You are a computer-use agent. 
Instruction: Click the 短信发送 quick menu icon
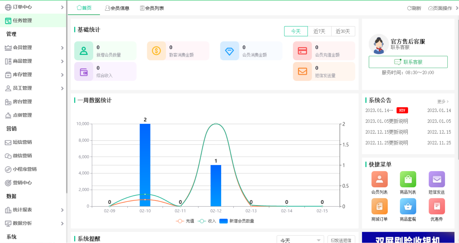(x=437, y=179)
